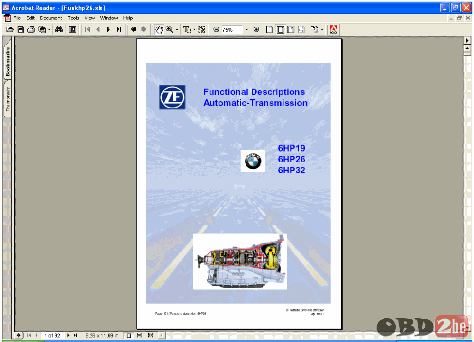The image size is (474, 342).
Task: Toggle the navigation pane toolbar icon
Action: [x=73, y=29]
